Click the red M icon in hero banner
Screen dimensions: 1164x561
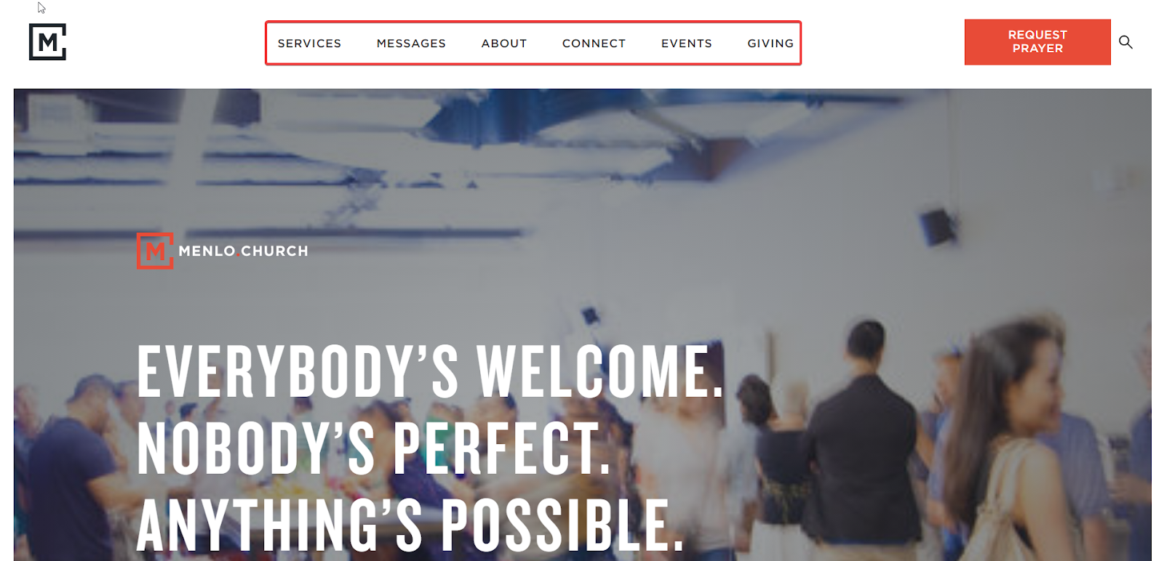(x=155, y=251)
